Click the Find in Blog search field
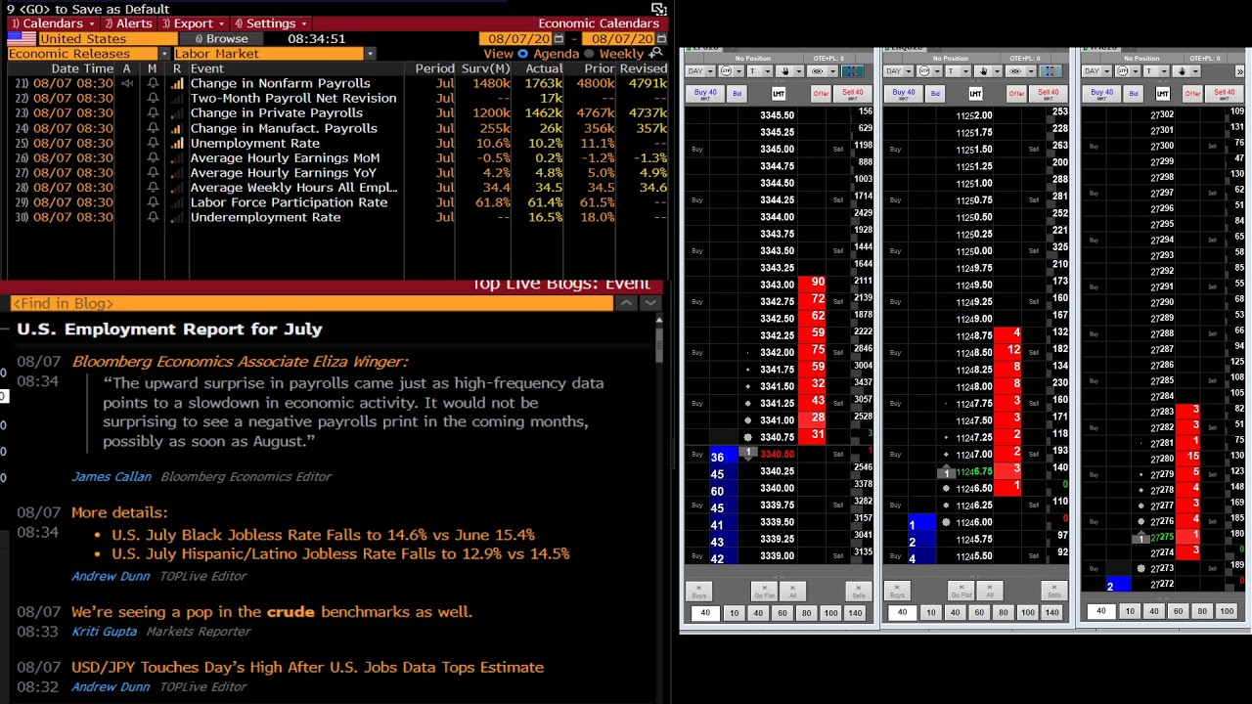 coord(312,303)
